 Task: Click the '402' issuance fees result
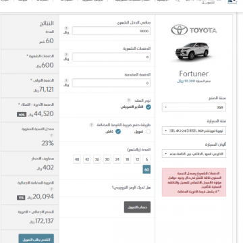[48, 167]
